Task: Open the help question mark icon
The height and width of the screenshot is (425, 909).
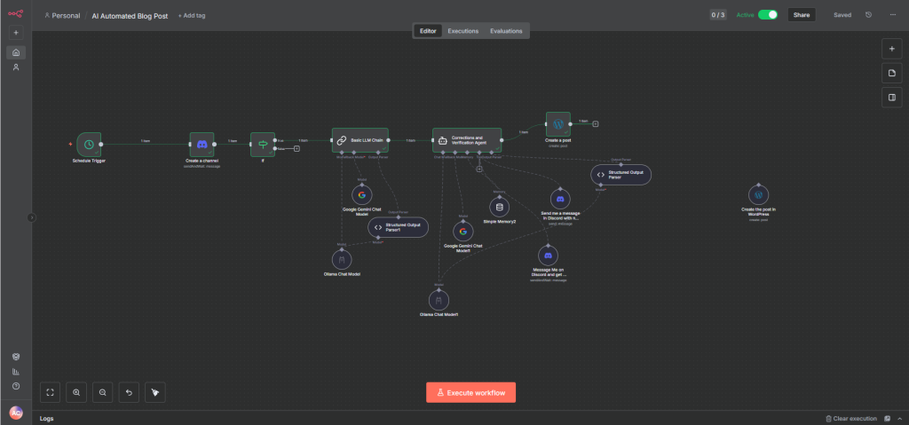Action: tap(16, 386)
